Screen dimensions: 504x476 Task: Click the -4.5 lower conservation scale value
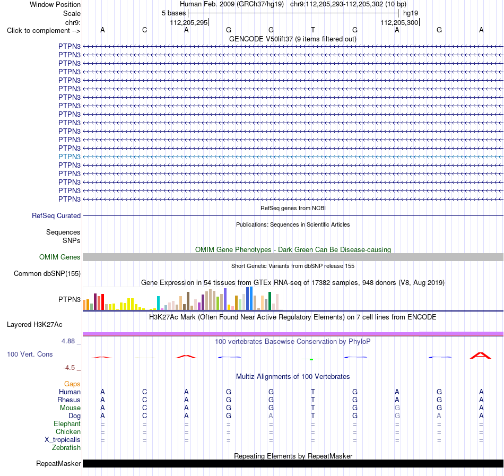69,367
